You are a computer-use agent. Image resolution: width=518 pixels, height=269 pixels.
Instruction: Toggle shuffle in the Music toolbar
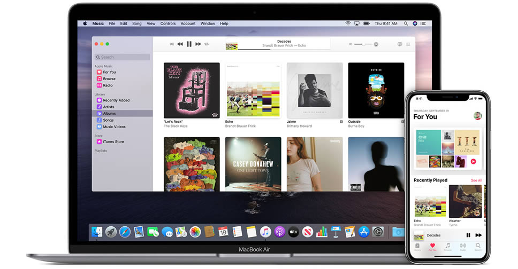tap(171, 44)
